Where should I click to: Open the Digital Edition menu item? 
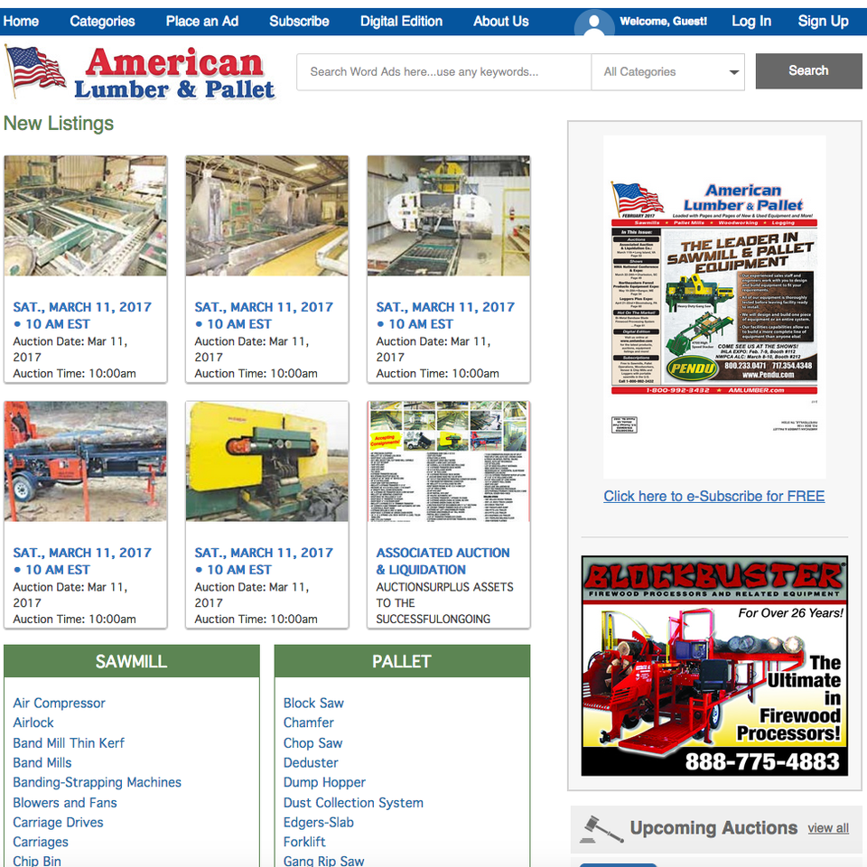(x=401, y=22)
